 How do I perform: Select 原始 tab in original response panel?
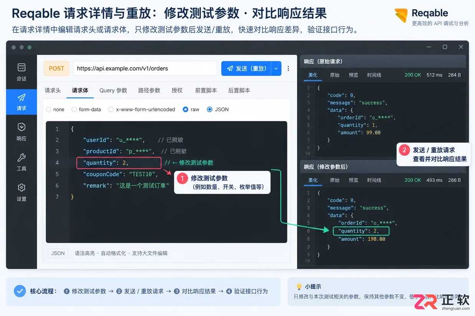(335, 75)
